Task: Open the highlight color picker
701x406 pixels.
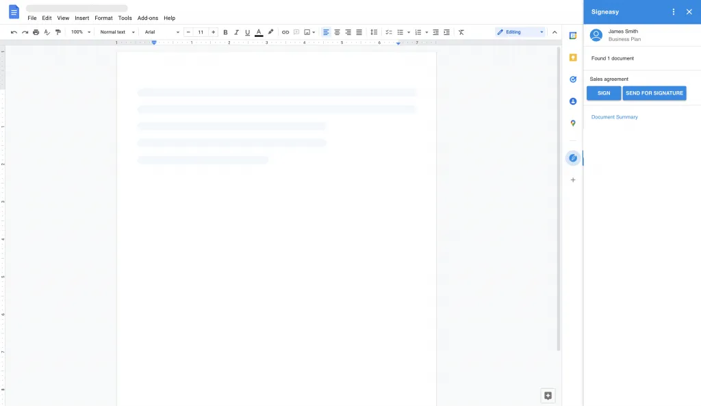Action: (x=270, y=32)
